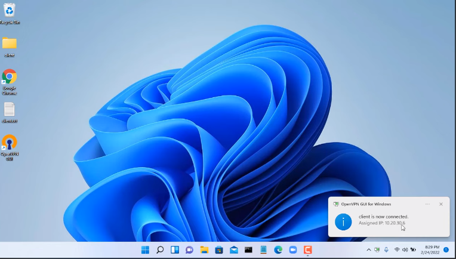
Task: Open the Windows Start menu
Action: [145, 249]
